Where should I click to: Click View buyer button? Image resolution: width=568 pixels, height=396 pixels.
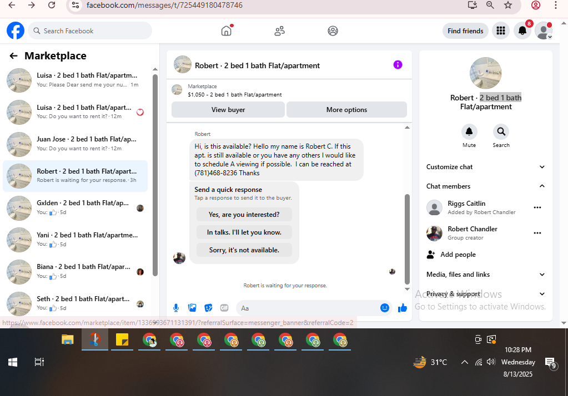(228, 110)
